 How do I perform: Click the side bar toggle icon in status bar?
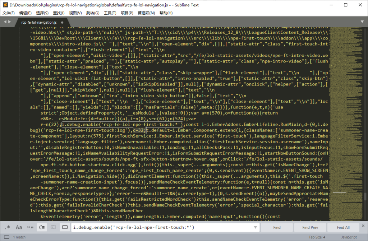coord(6,237)
